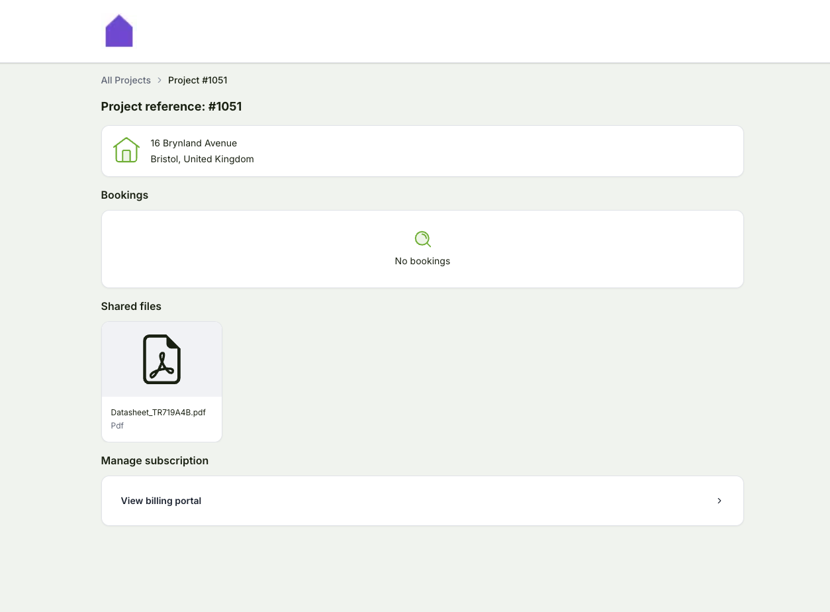Click the breadcrumb chevron separator

point(160,80)
